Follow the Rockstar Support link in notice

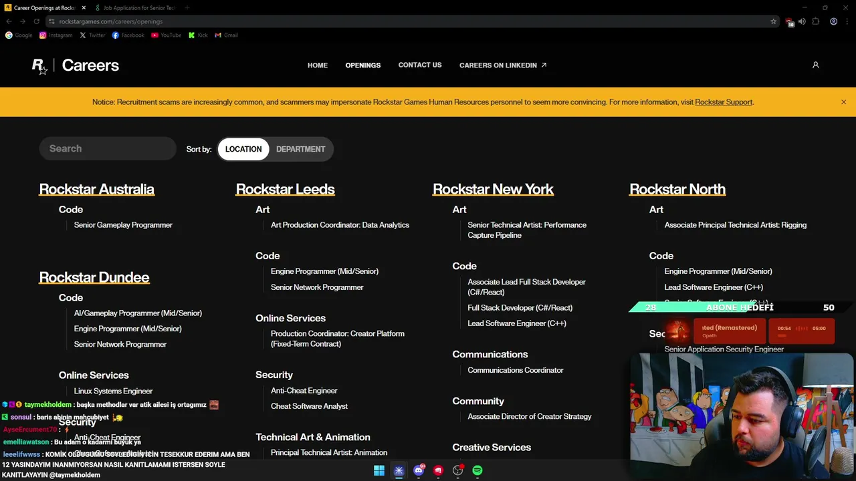click(724, 102)
